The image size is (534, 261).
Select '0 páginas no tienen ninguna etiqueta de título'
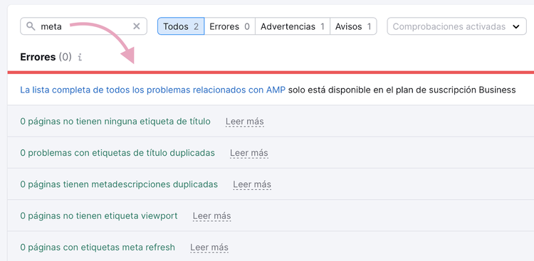pos(115,122)
